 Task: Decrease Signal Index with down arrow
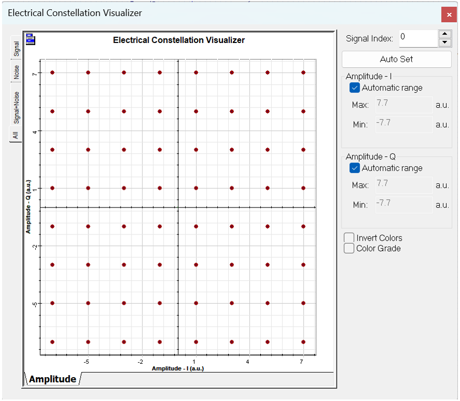click(x=444, y=43)
